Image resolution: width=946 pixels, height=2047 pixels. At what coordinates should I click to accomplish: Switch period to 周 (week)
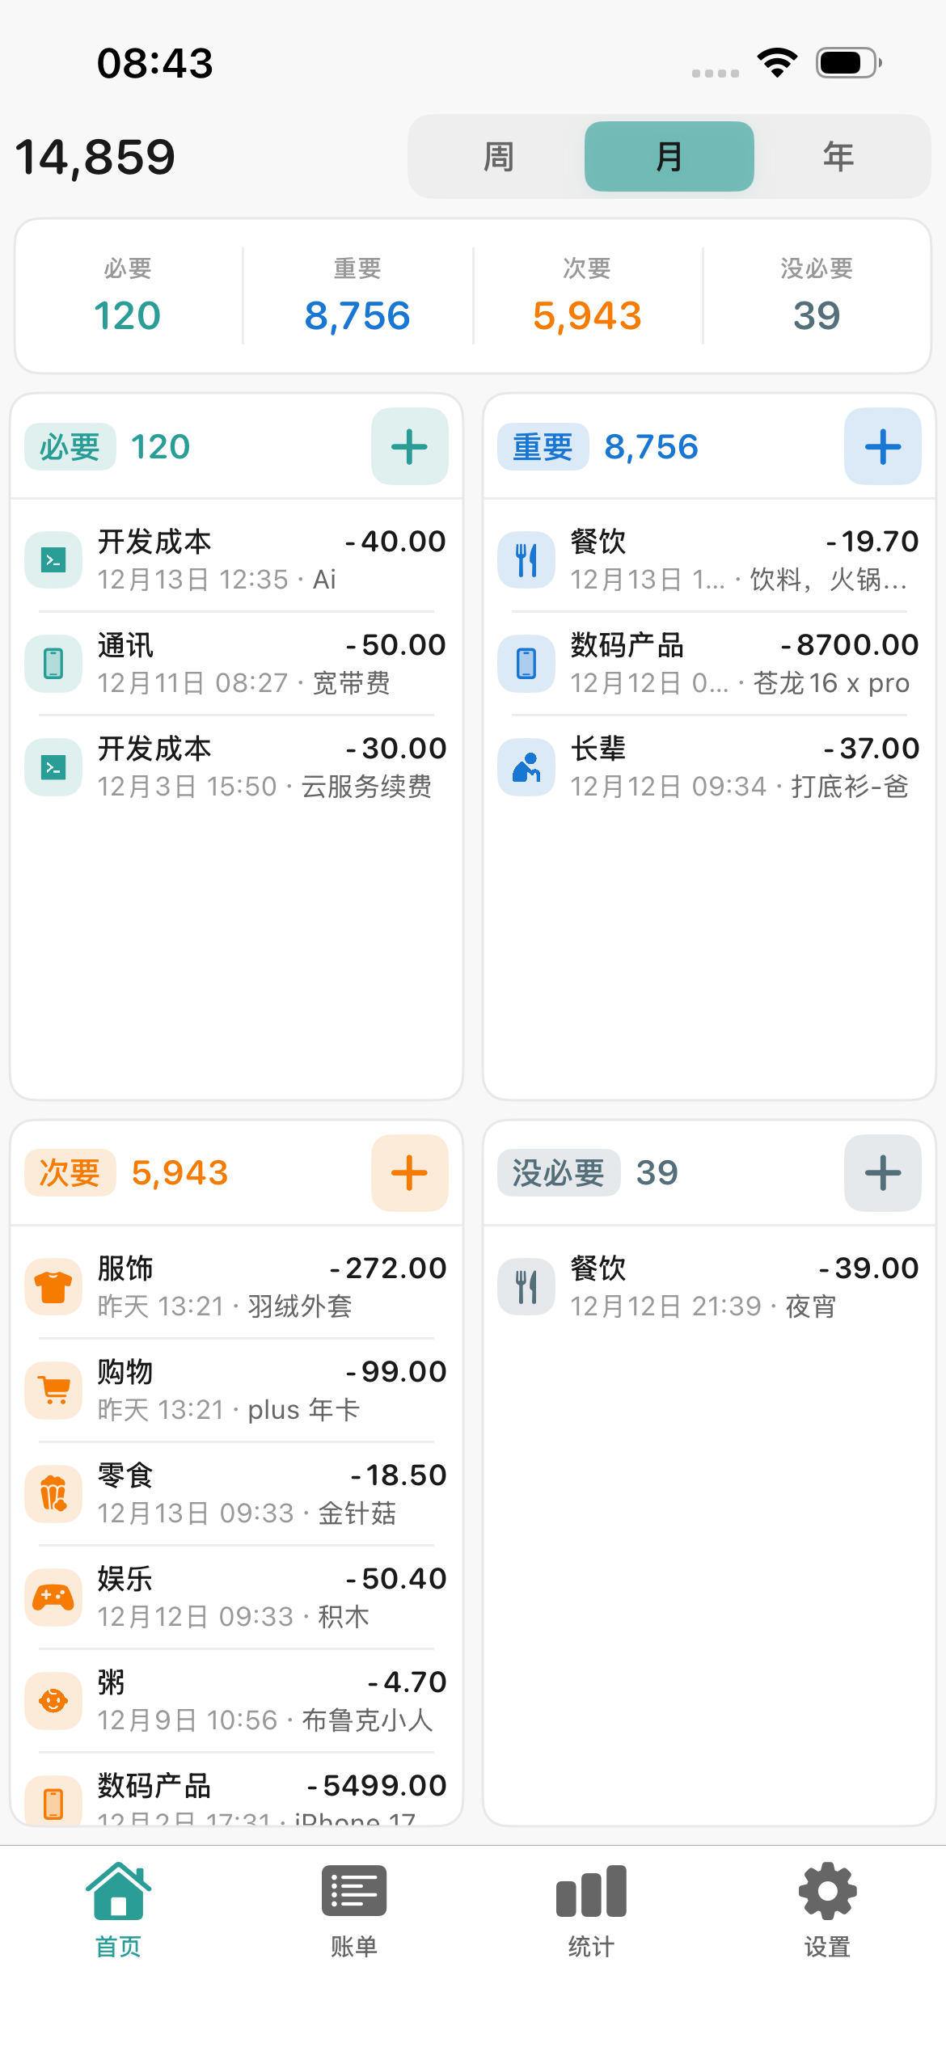(x=499, y=157)
